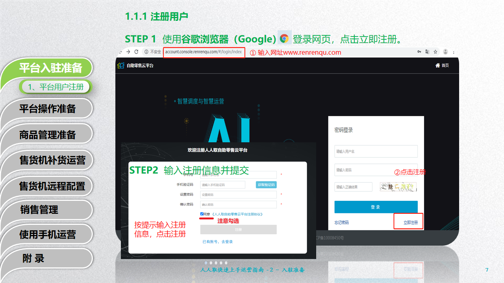Click the 请输入密码 password field

376,170
